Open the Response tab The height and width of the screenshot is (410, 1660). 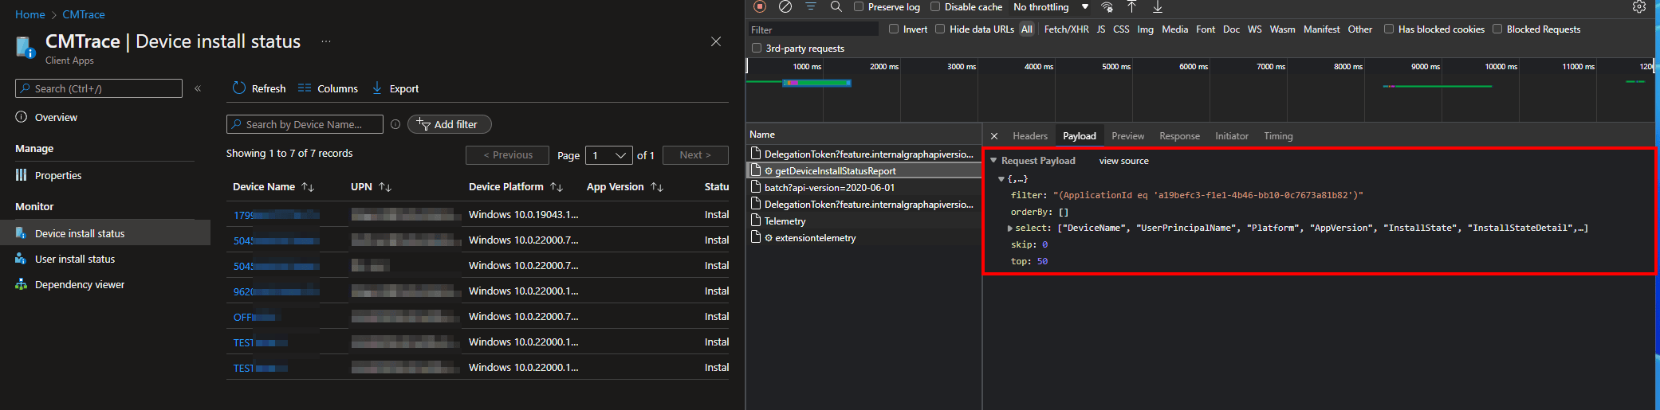(x=1179, y=136)
